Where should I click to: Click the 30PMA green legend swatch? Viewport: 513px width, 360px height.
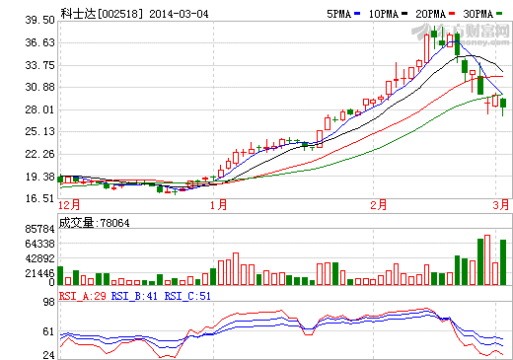click(x=499, y=14)
